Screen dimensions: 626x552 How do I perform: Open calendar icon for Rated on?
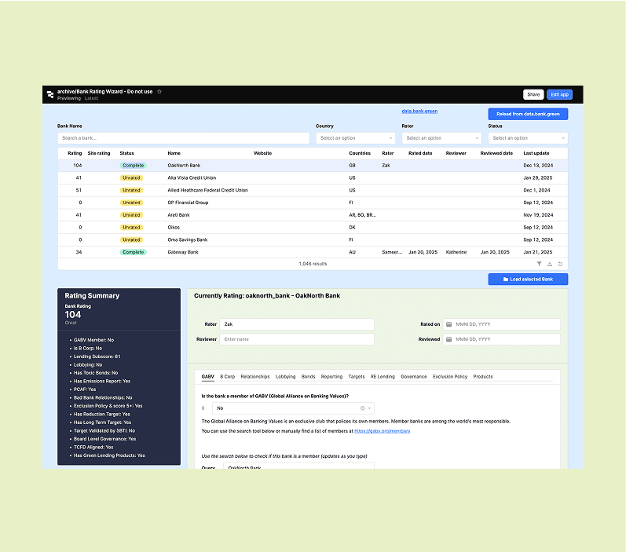[x=448, y=324]
